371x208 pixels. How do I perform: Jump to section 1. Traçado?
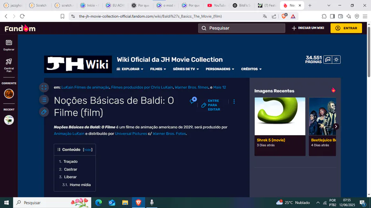68,162
